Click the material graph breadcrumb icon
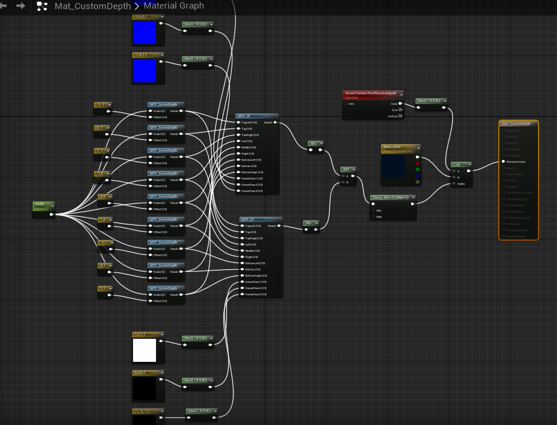 click(42, 6)
